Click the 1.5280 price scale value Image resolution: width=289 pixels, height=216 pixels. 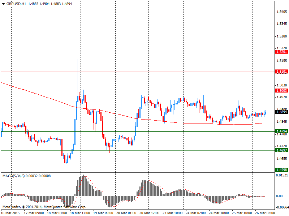coord(282,36)
